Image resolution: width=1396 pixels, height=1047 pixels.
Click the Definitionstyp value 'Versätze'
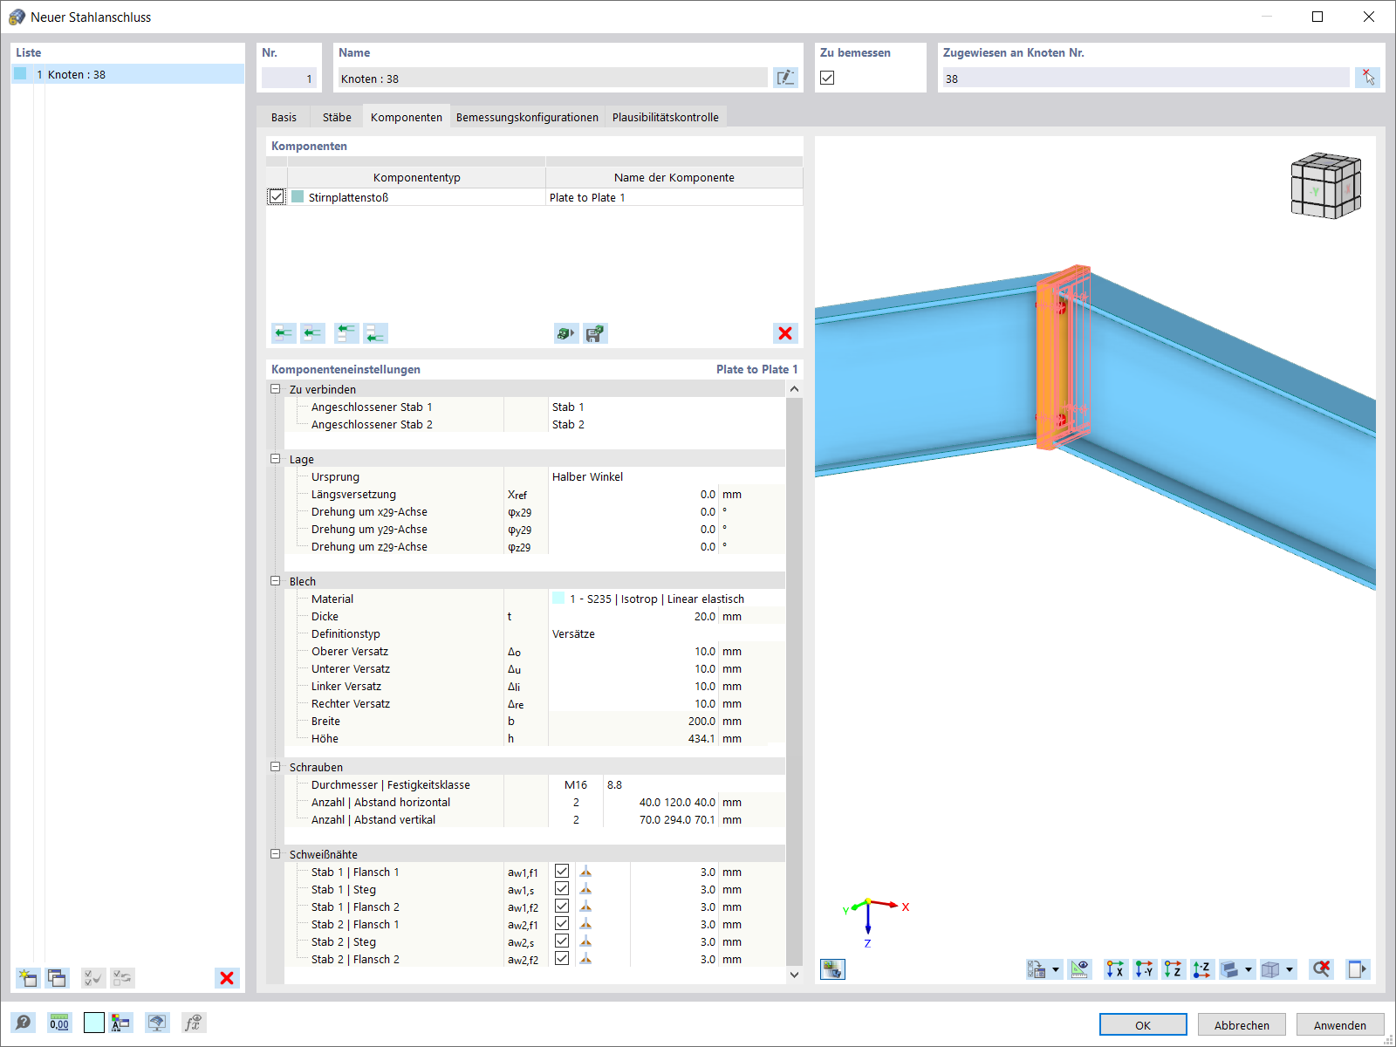click(x=667, y=633)
